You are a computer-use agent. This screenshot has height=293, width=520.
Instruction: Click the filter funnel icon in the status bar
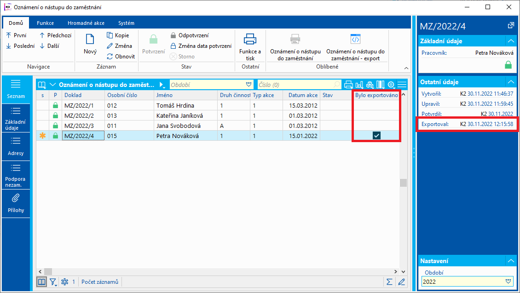click(x=53, y=282)
